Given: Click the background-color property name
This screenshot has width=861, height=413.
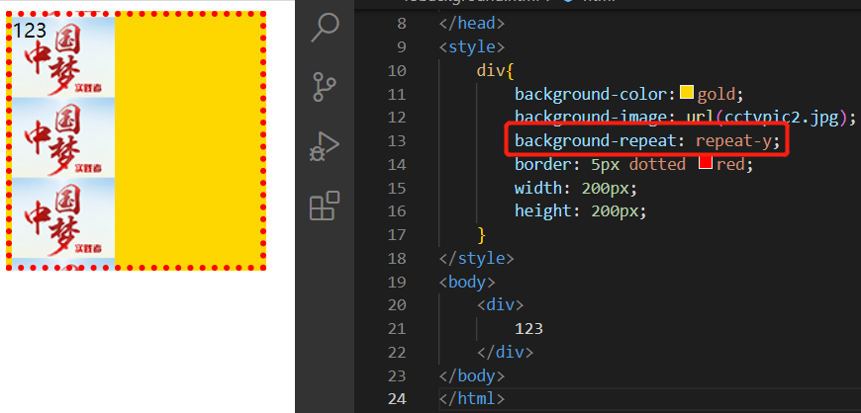Looking at the screenshot, I should pyautogui.click(x=592, y=94).
